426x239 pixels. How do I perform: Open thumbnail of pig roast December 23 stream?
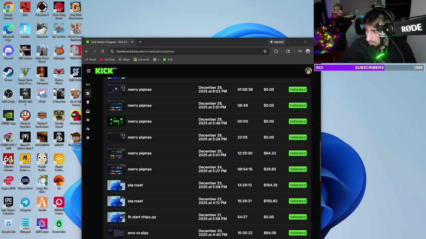pyautogui.click(x=116, y=185)
